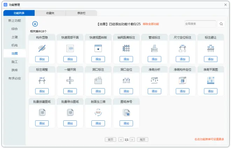Add the 剖面生三维 function
Screen dimensions: 231x148
coord(98,124)
